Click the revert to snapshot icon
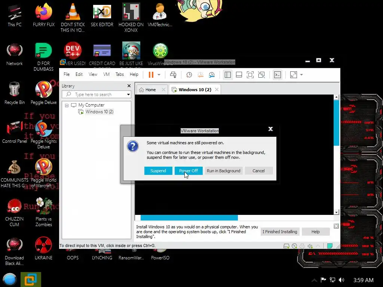This screenshot has height=287, width=383. click(x=200, y=75)
